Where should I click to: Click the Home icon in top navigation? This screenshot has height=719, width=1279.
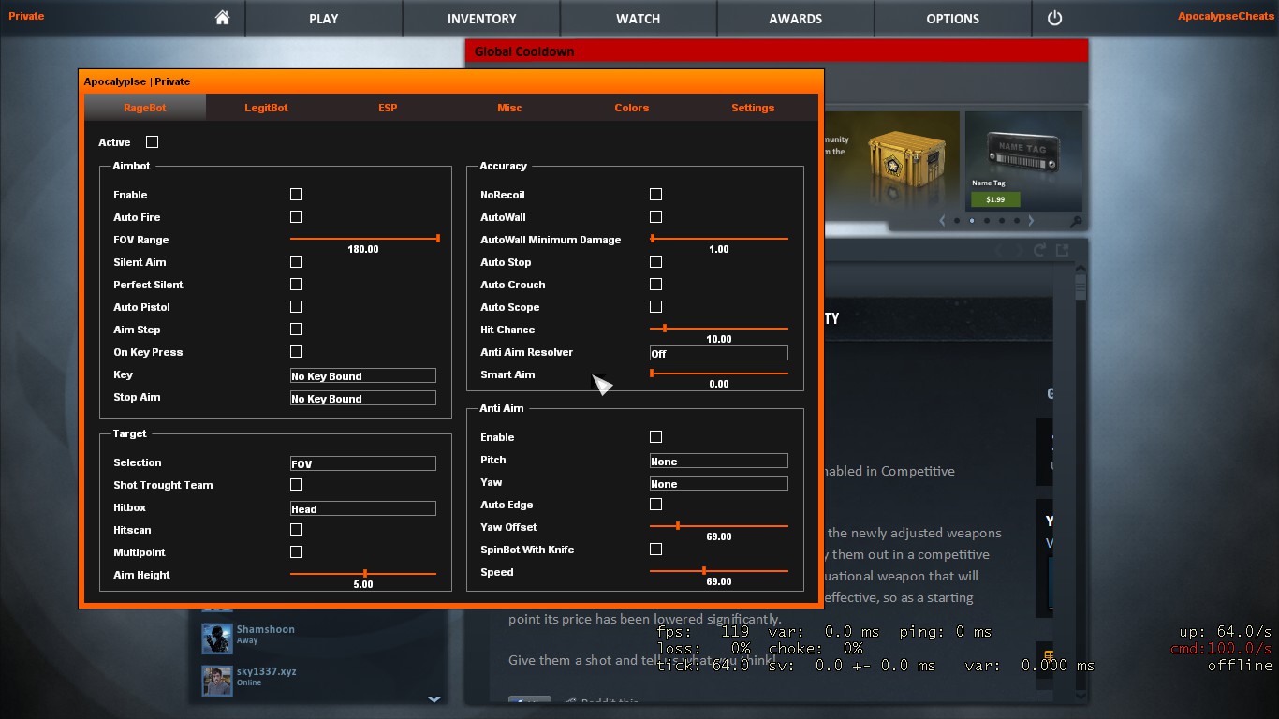point(222,18)
